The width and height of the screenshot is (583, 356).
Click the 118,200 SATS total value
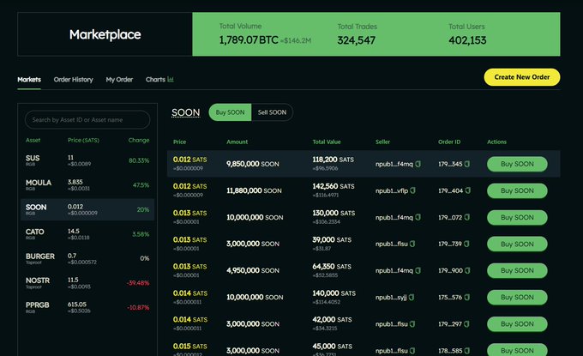click(334, 160)
